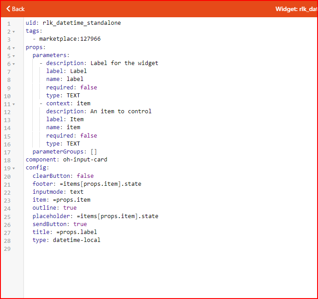Click the datetime-local type value

pyautogui.click(x=77, y=240)
